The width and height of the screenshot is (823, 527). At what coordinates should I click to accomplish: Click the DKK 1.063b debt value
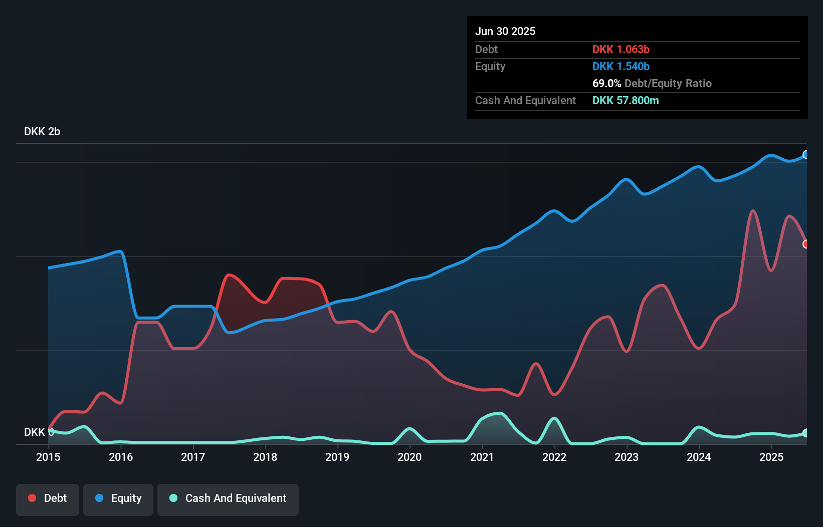[x=621, y=50]
